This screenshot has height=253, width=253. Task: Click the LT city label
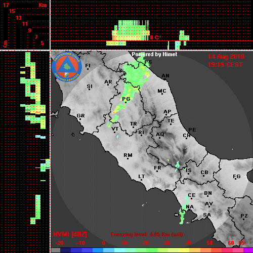pyautogui.click(x=142, y=177)
